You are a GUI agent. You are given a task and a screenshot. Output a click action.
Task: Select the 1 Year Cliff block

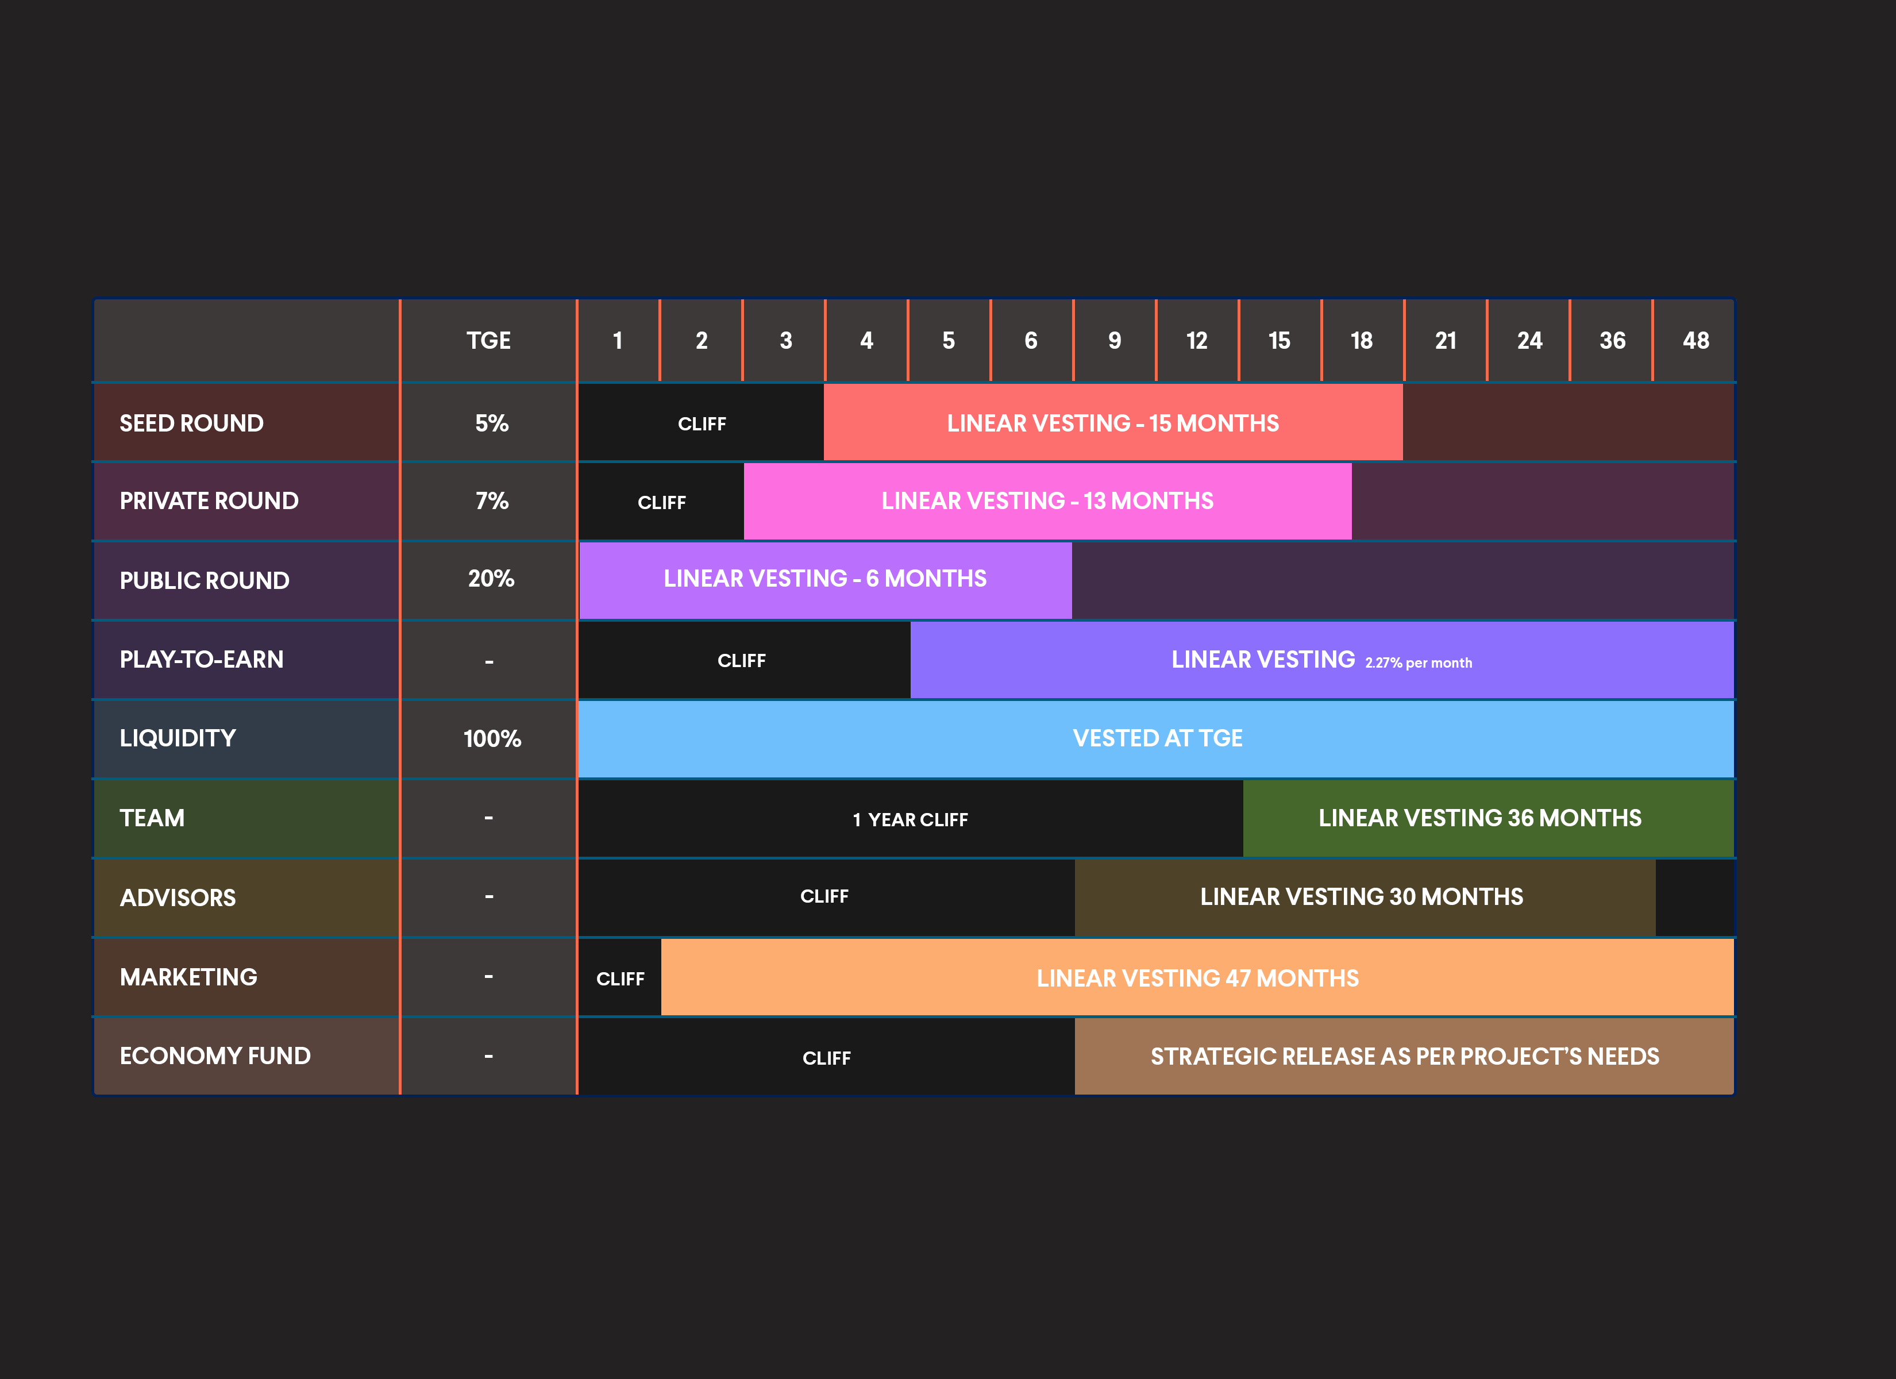(x=910, y=819)
